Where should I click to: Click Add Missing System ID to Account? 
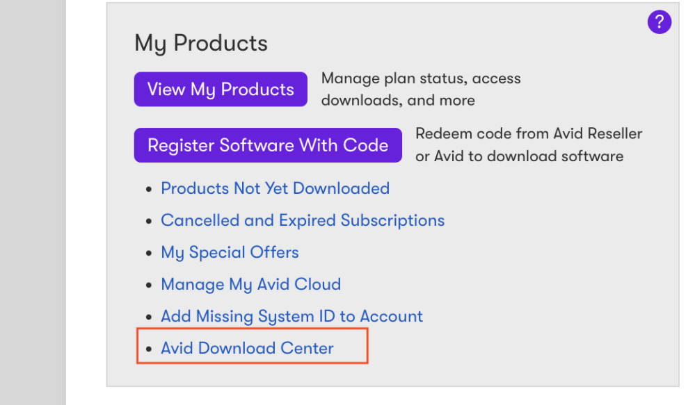pos(291,316)
